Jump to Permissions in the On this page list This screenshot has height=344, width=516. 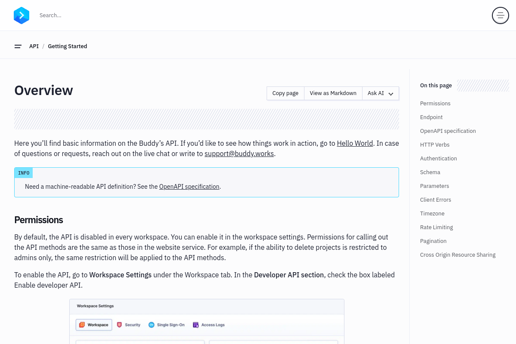point(435,104)
